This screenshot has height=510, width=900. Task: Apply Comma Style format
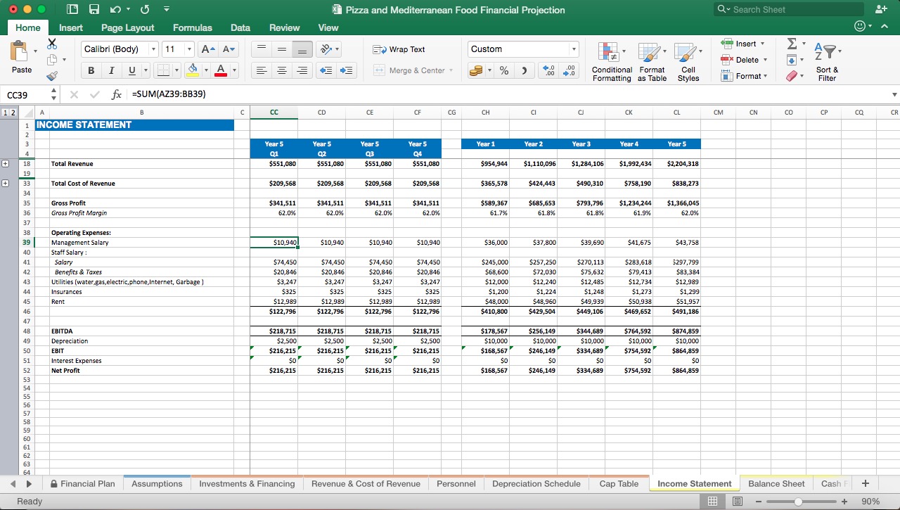[x=524, y=70]
